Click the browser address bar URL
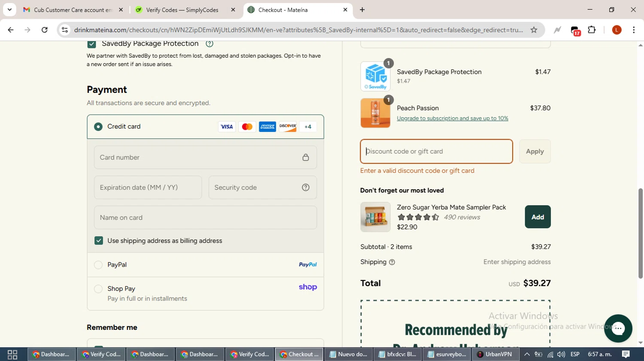The height and width of the screenshot is (361, 644). [x=298, y=30]
